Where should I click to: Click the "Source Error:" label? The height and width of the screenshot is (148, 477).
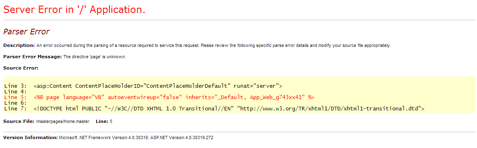pyautogui.click(x=21, y=68)
